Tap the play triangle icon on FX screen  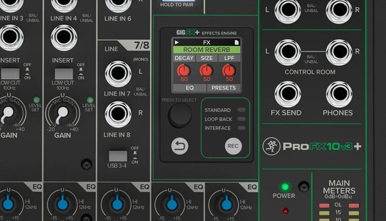pos(176,43)
